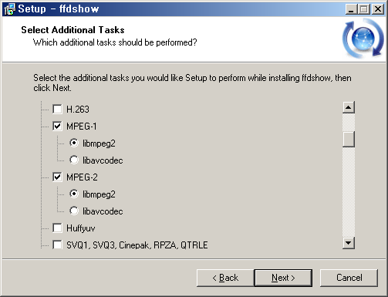Close the Setup - ffdshow window
Screen dimensions: 388x297
(378, 9)
